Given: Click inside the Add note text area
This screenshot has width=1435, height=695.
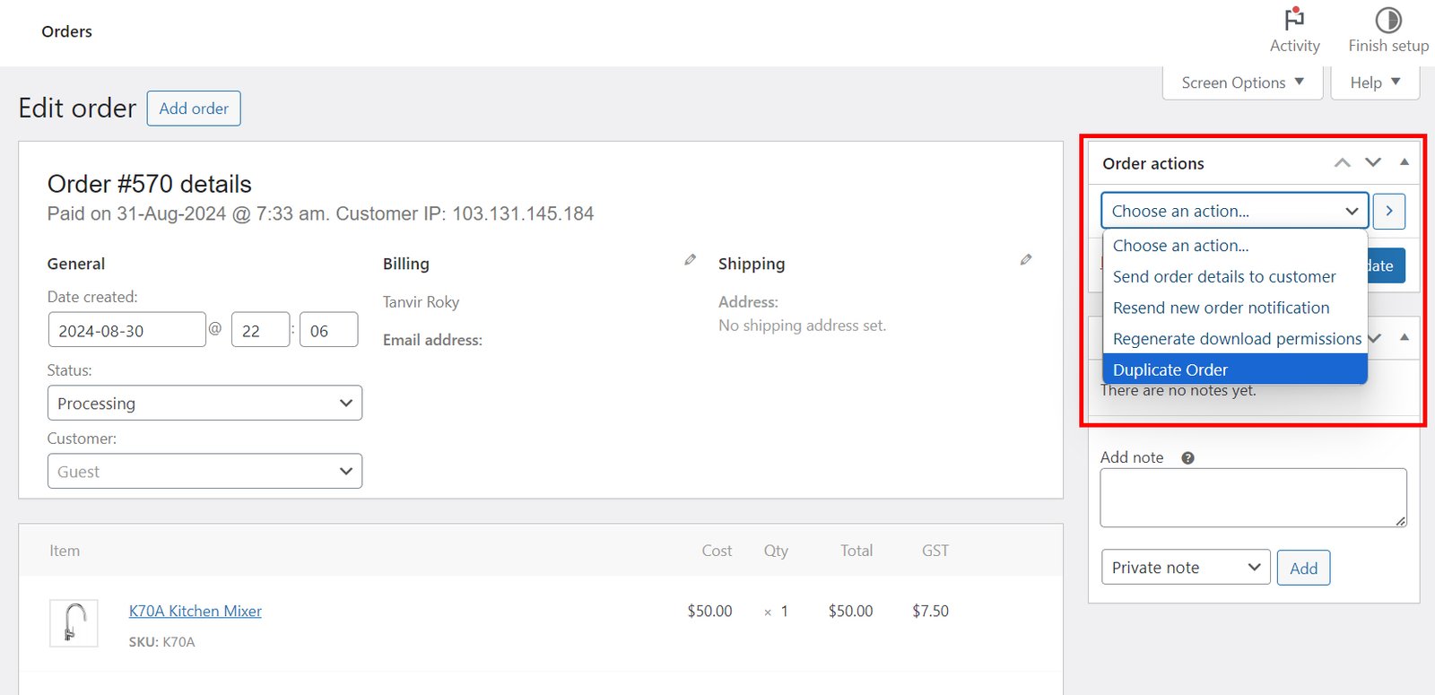Looking at the screenshot, I should click(x=1253, y=498).
